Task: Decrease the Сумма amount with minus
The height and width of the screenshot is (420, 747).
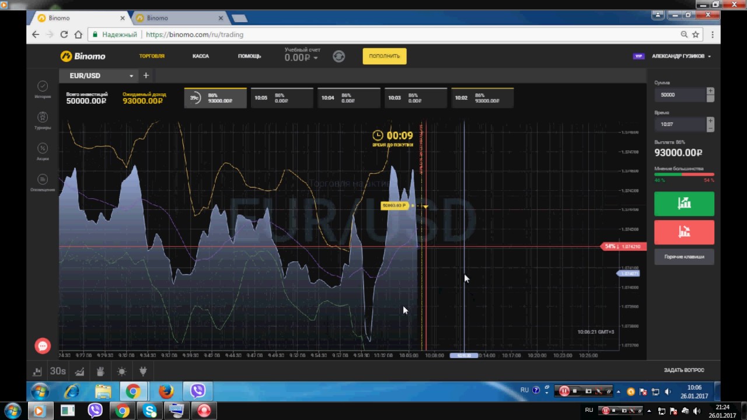Action: click(710, 98)
